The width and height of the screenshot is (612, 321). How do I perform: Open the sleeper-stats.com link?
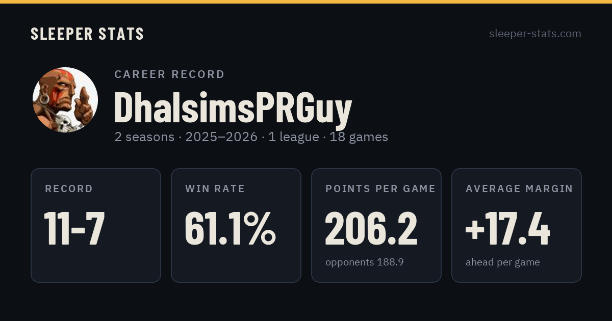535,34
